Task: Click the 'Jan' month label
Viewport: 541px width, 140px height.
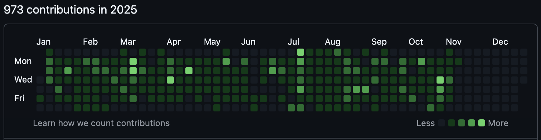Action: (43, 42)
